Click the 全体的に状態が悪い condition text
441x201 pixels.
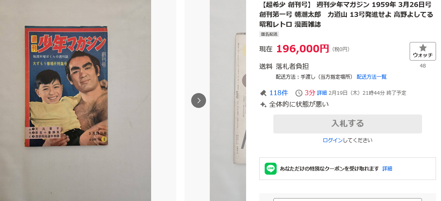[x=299, y=105]
